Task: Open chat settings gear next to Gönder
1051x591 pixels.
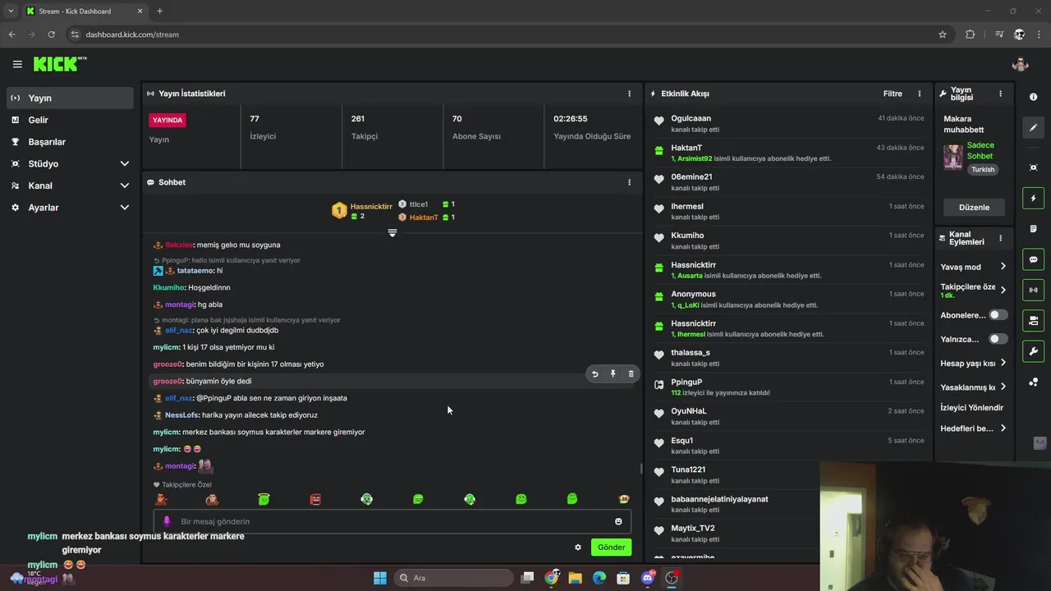Action: point(578,547)
